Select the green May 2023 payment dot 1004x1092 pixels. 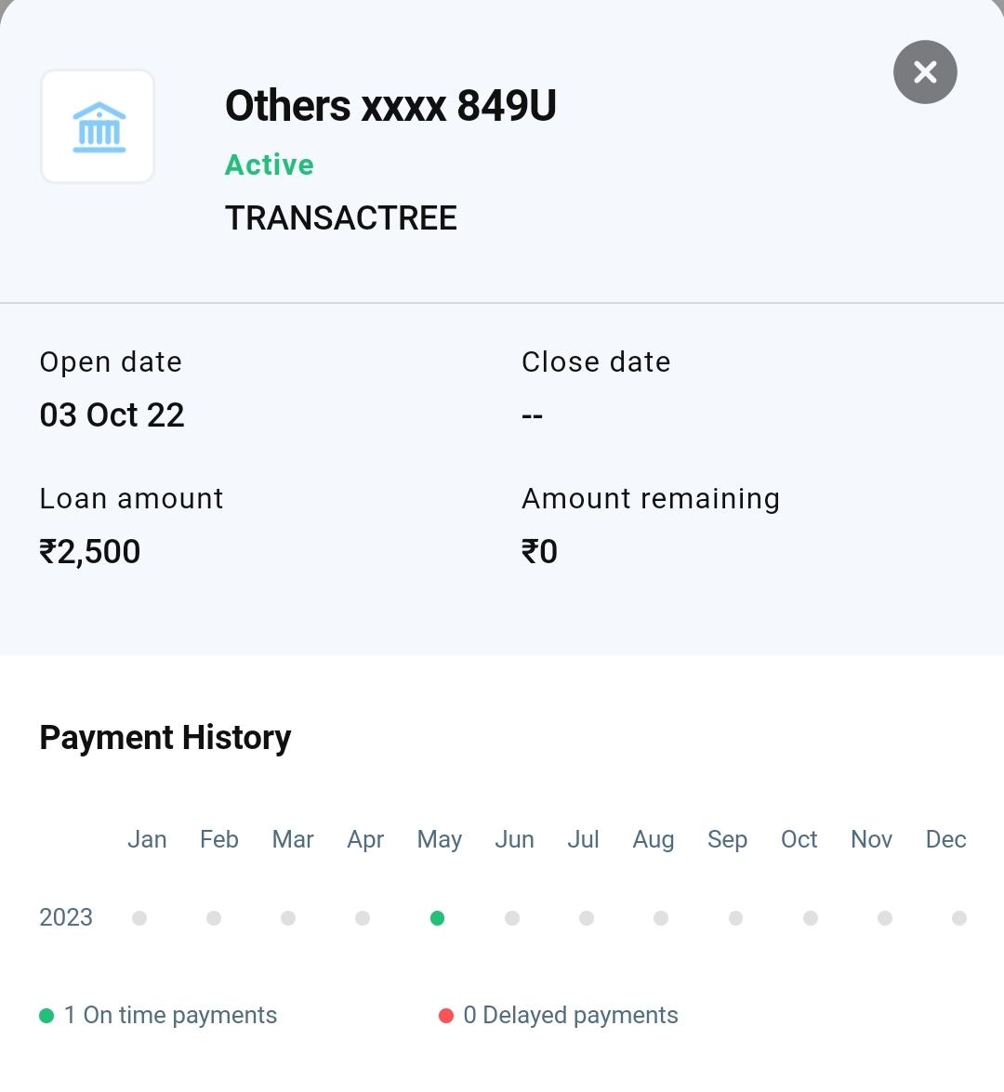[x=437, y=918]
